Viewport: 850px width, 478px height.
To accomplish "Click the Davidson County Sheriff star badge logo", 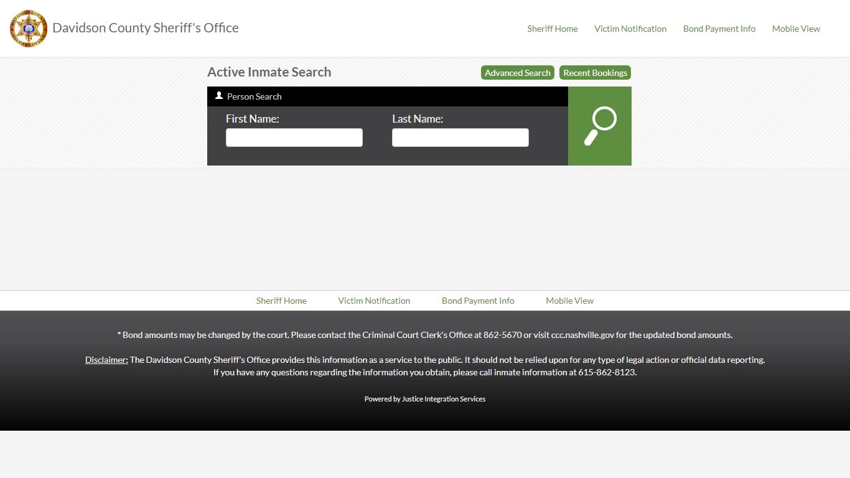I will coord(29,29).
